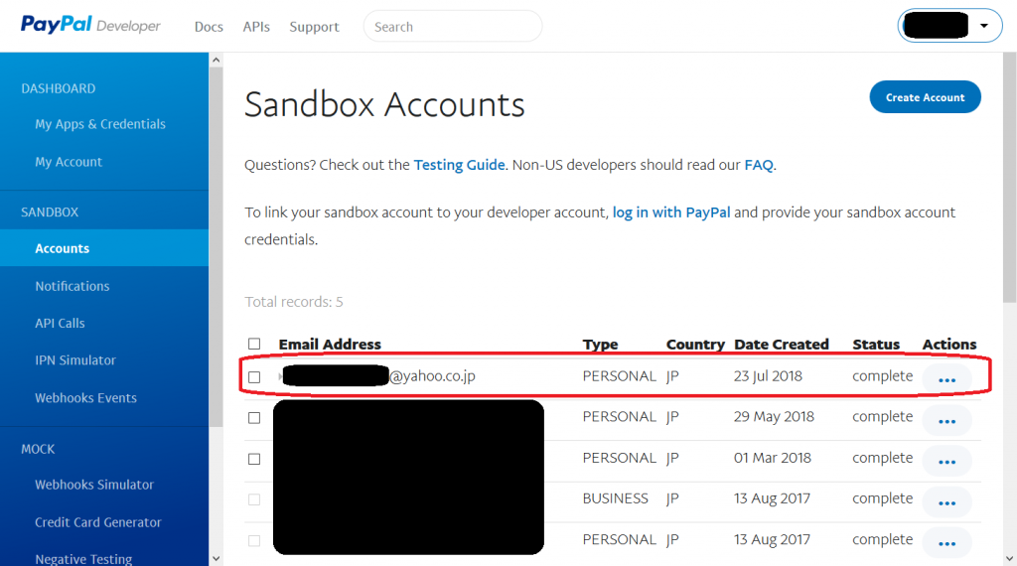Open the log in with PayPal link
Screen dimensions: 1017x566
(x=671, y=212)
